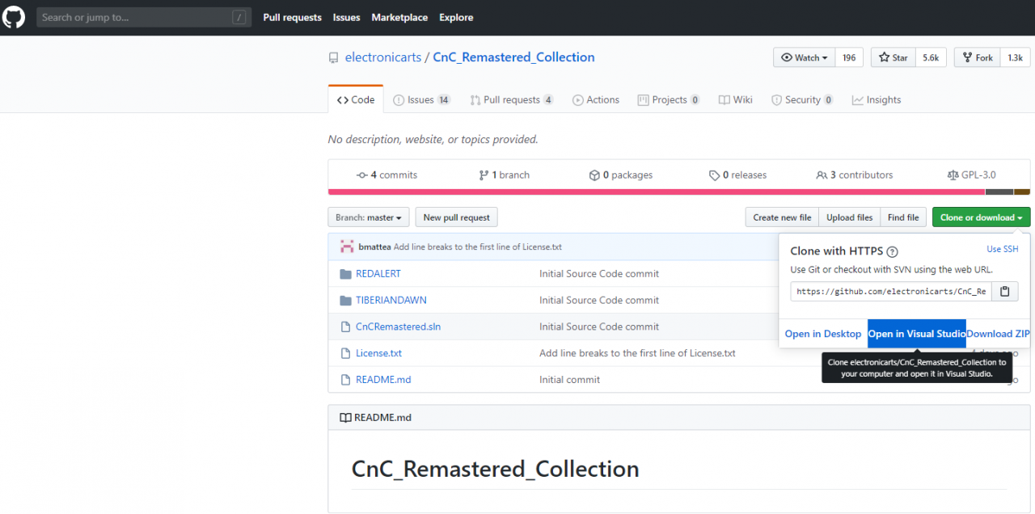Click the bmattea avatar icon
Viewport: 1035px width, 514px height.
coord(347,246)
